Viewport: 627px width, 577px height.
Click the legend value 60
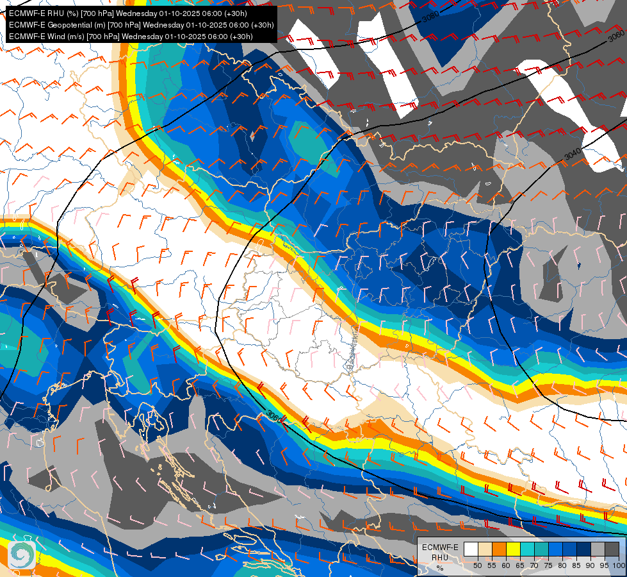[x=506, y=565]
